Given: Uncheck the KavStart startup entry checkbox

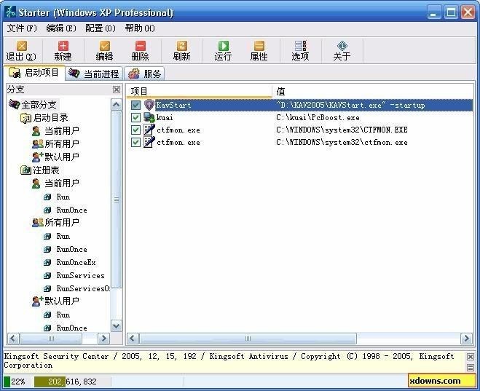Looking at the screenshot, I should pyautogui.click(x=135, y=105).
